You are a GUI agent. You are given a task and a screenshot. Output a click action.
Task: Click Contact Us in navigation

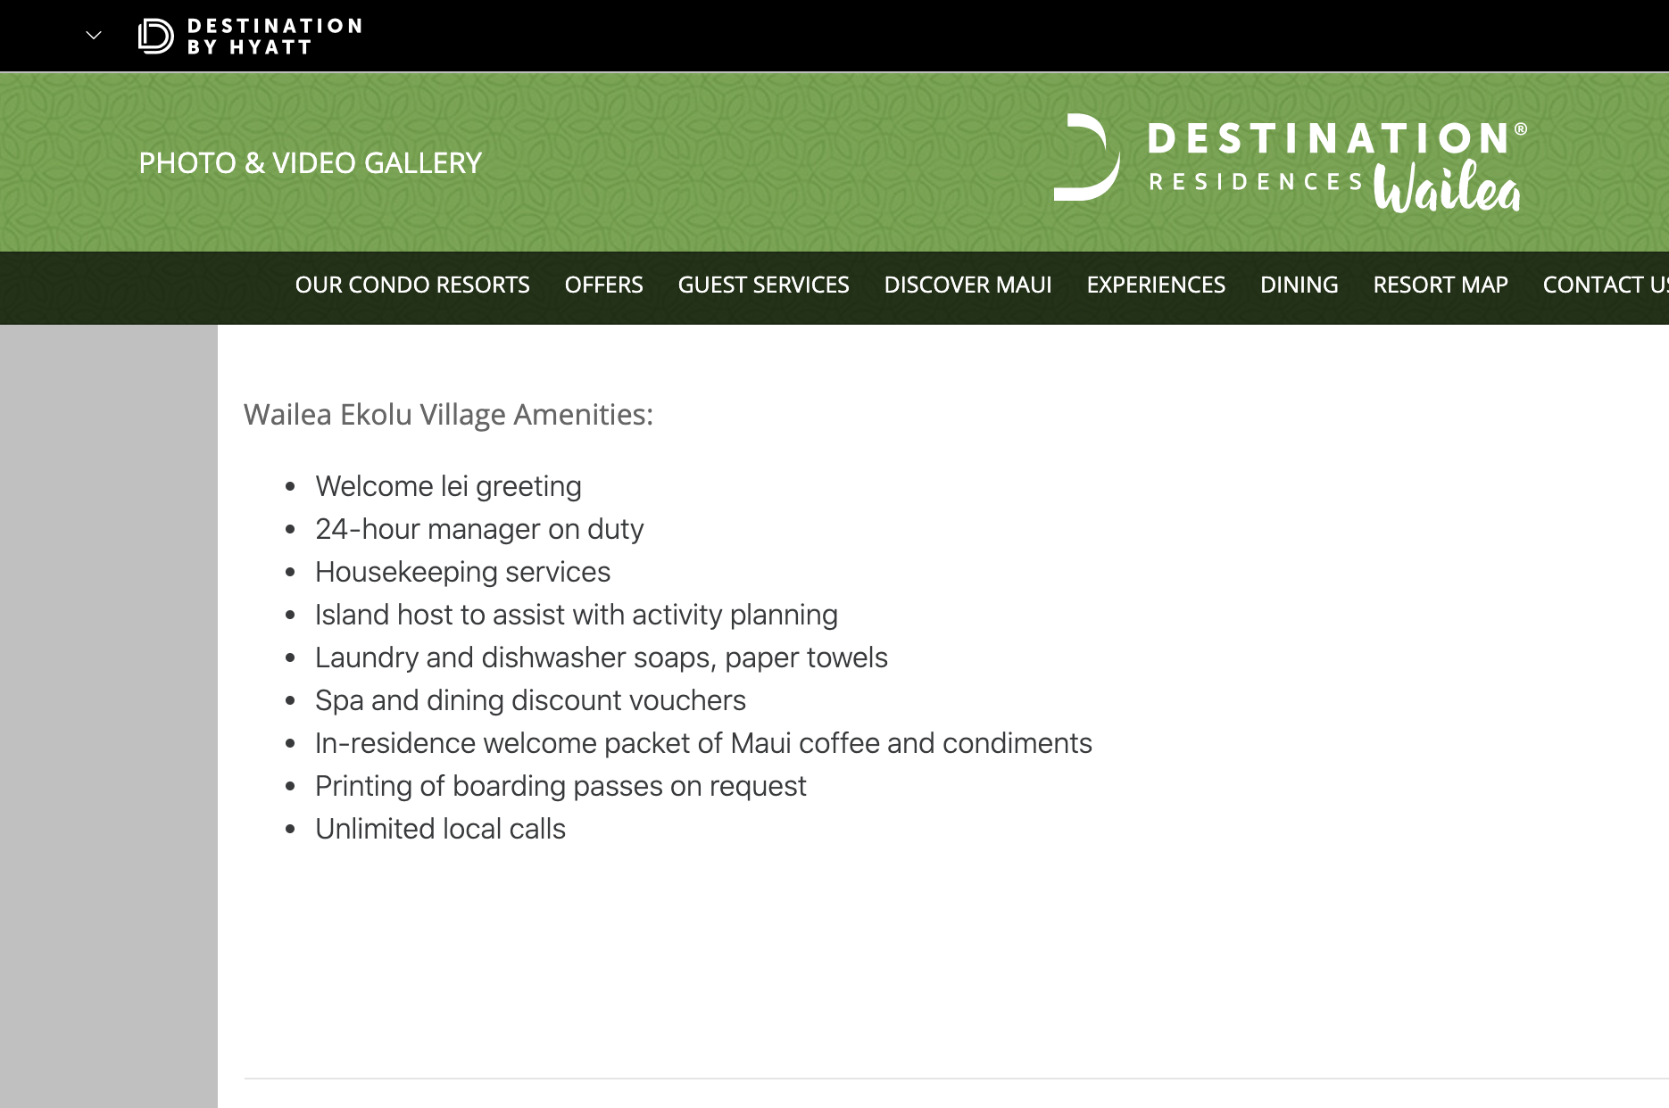click(1604, 285)
